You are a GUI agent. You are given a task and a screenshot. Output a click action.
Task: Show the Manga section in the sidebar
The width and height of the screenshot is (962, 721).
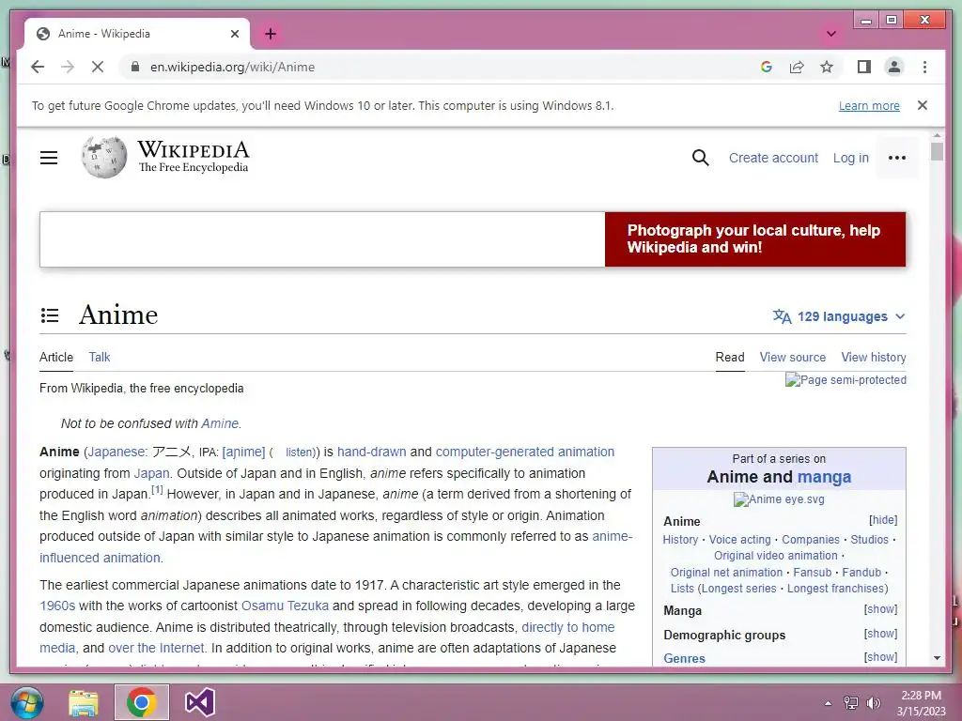(880, 609)
